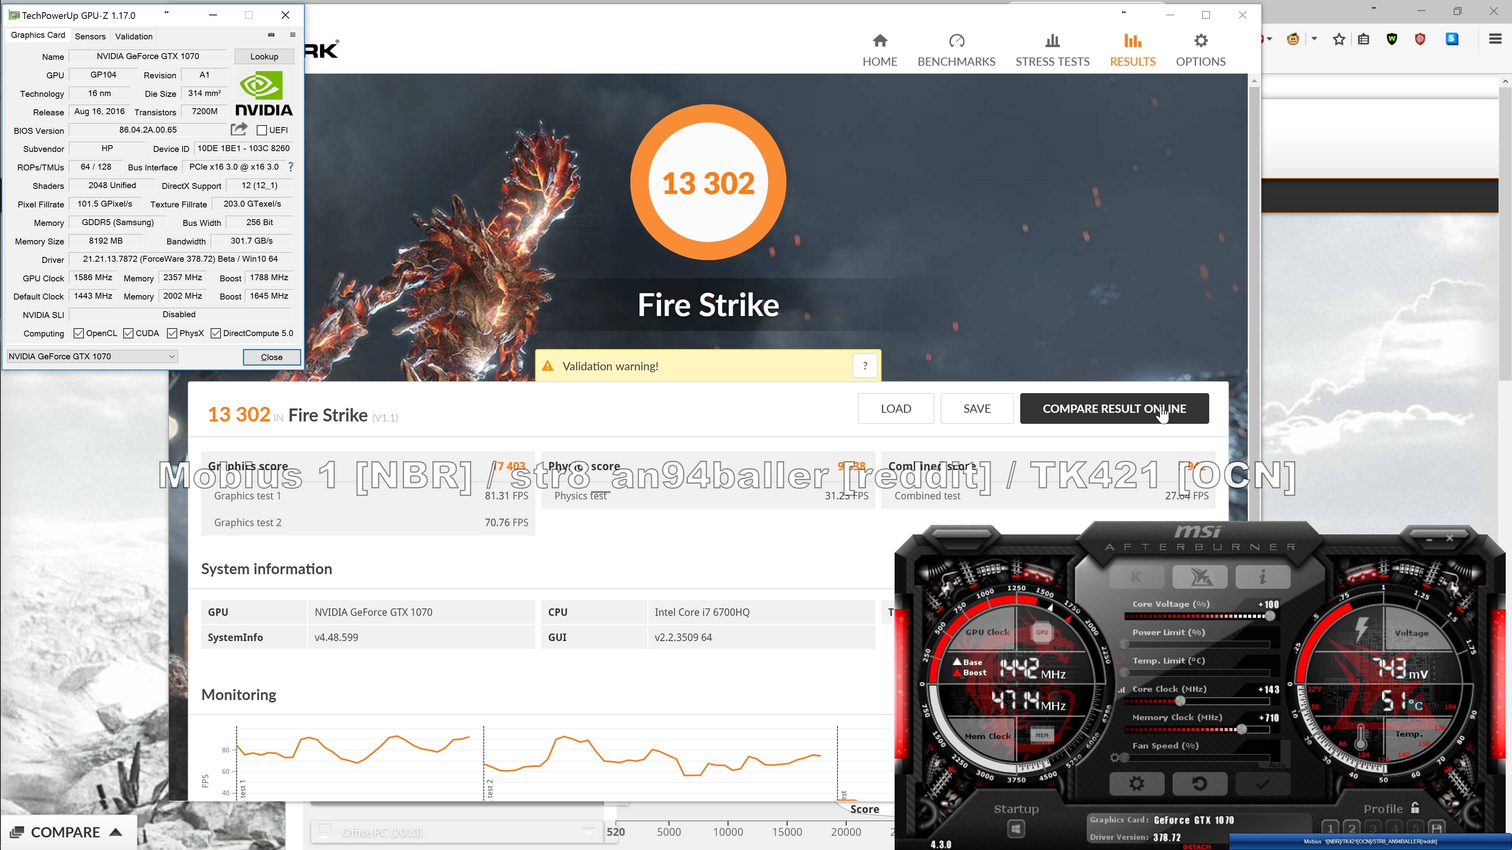Image resolution: width=1512 pixels, height=850 pixels.
Task: Click Afterburner profile lock icon
Action: pos(1415,808)
